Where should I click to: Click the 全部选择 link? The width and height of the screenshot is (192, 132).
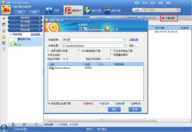(x=120, y=103)
